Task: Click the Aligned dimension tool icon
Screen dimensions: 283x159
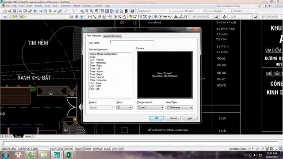Action: 95,17
